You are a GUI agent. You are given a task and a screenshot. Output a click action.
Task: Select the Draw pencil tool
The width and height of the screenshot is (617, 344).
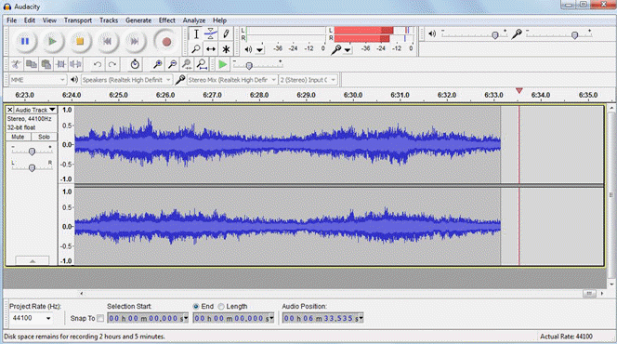click(x=226, y=33)
